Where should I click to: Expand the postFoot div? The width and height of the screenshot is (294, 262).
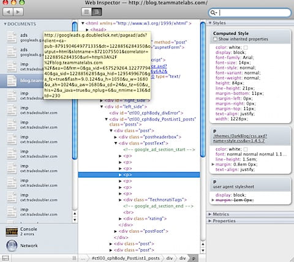click(115, 231)
